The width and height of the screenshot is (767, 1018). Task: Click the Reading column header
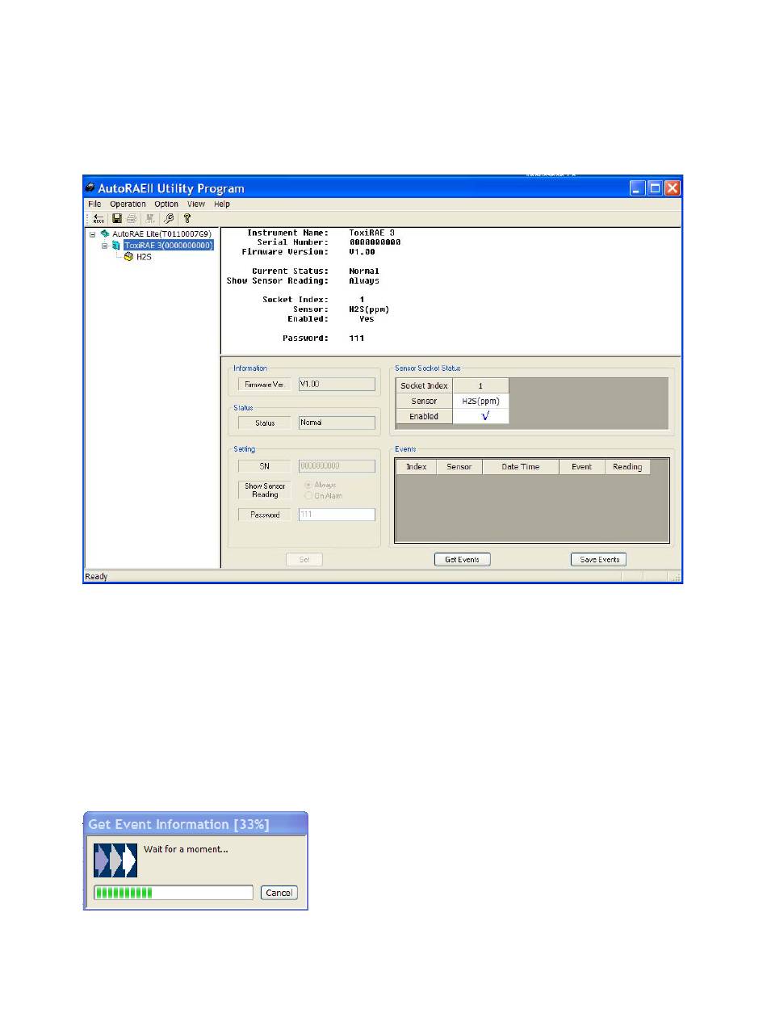tap(627, 467)
